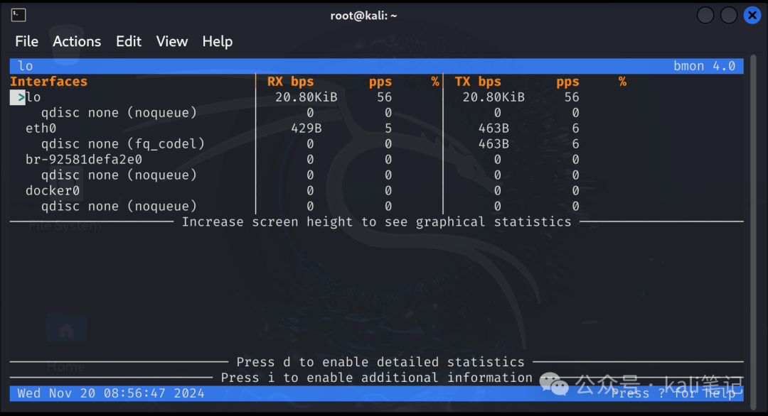Click the RX bps column header

pos(290,82)
